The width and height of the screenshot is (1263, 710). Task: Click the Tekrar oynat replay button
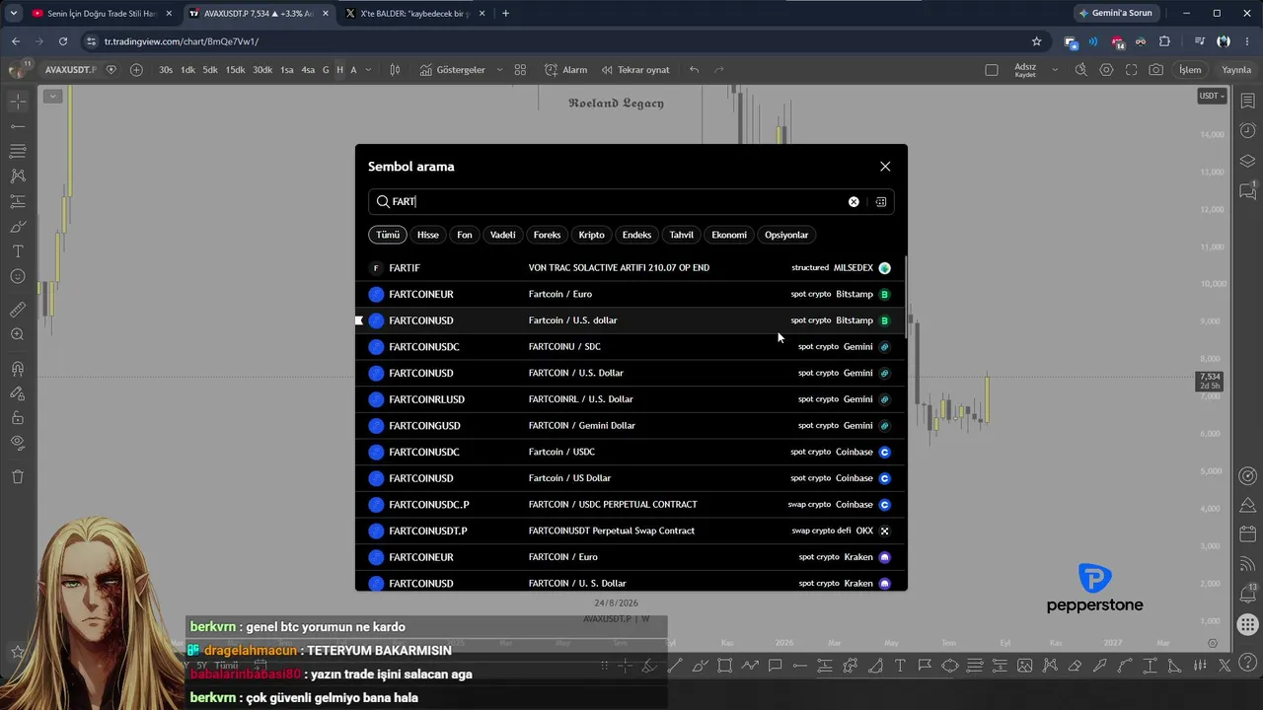(x=634, y=70)
